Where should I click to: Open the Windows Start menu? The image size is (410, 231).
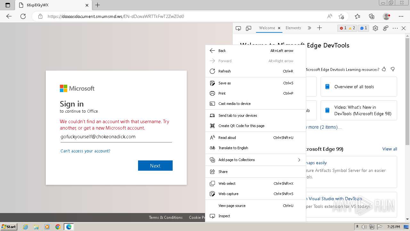click(9, 227)
